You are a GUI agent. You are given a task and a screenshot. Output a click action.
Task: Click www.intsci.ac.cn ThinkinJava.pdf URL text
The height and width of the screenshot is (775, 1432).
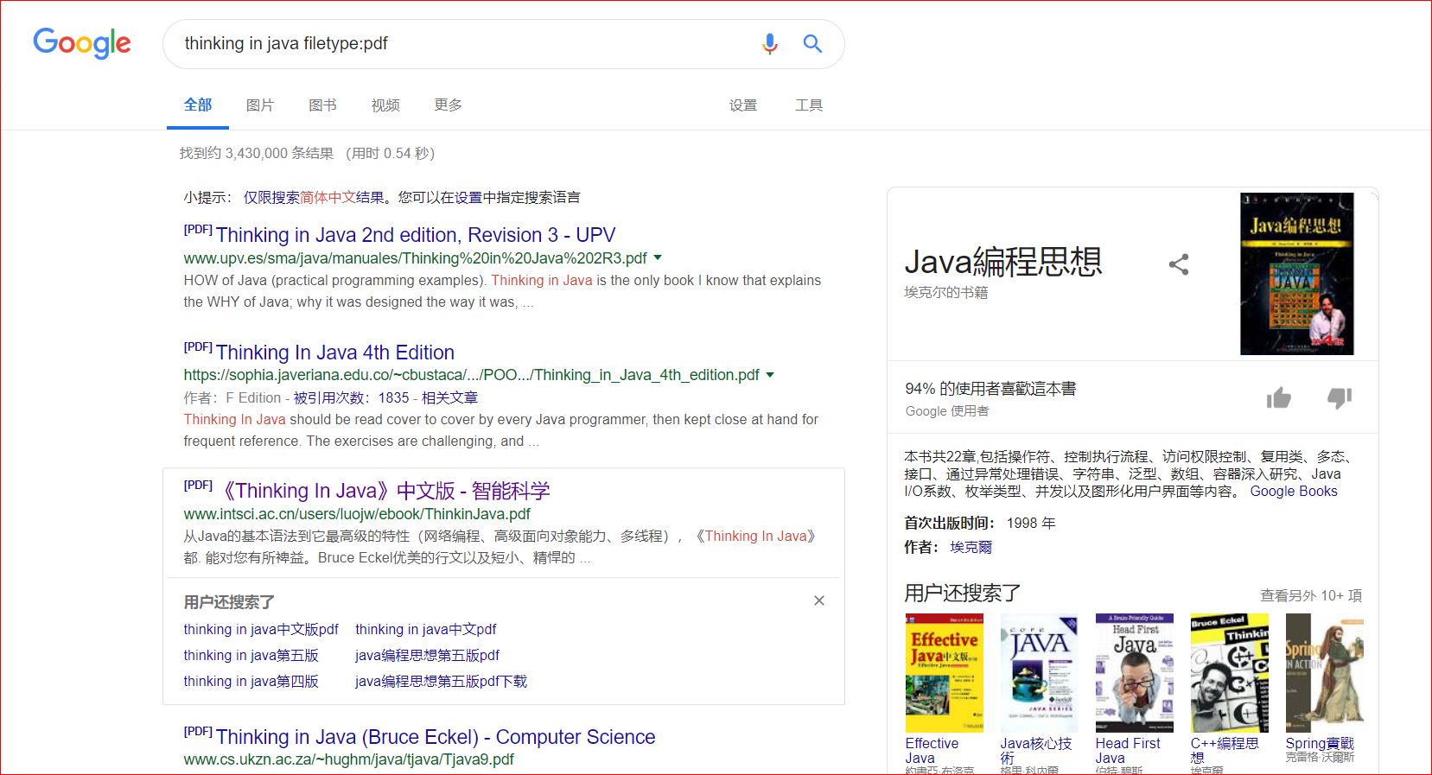[x=357, y=513]
